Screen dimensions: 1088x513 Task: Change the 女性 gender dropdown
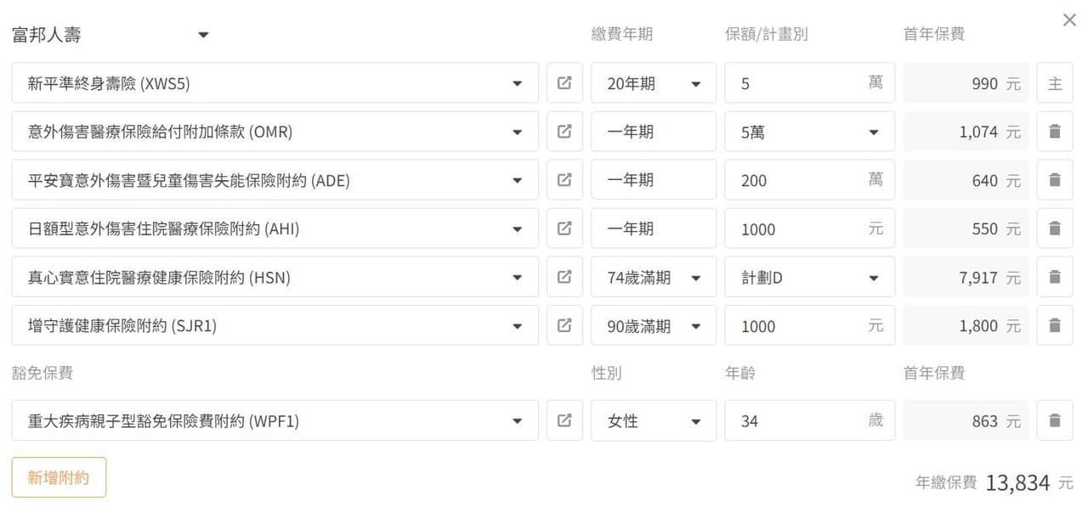(653, 420)
